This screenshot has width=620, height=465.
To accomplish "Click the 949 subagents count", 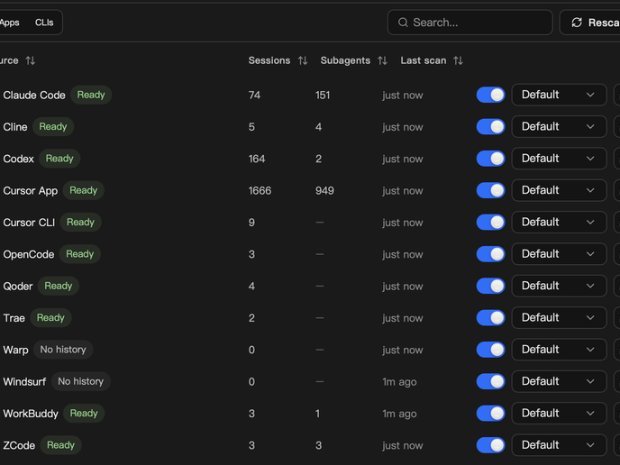I will [x=324, y=190].
